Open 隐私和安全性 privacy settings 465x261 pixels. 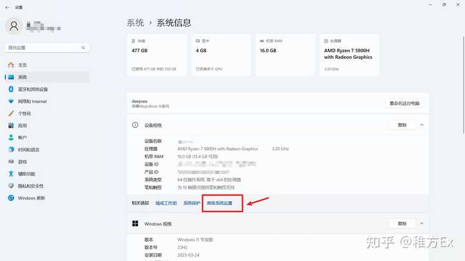coord(47,186)
